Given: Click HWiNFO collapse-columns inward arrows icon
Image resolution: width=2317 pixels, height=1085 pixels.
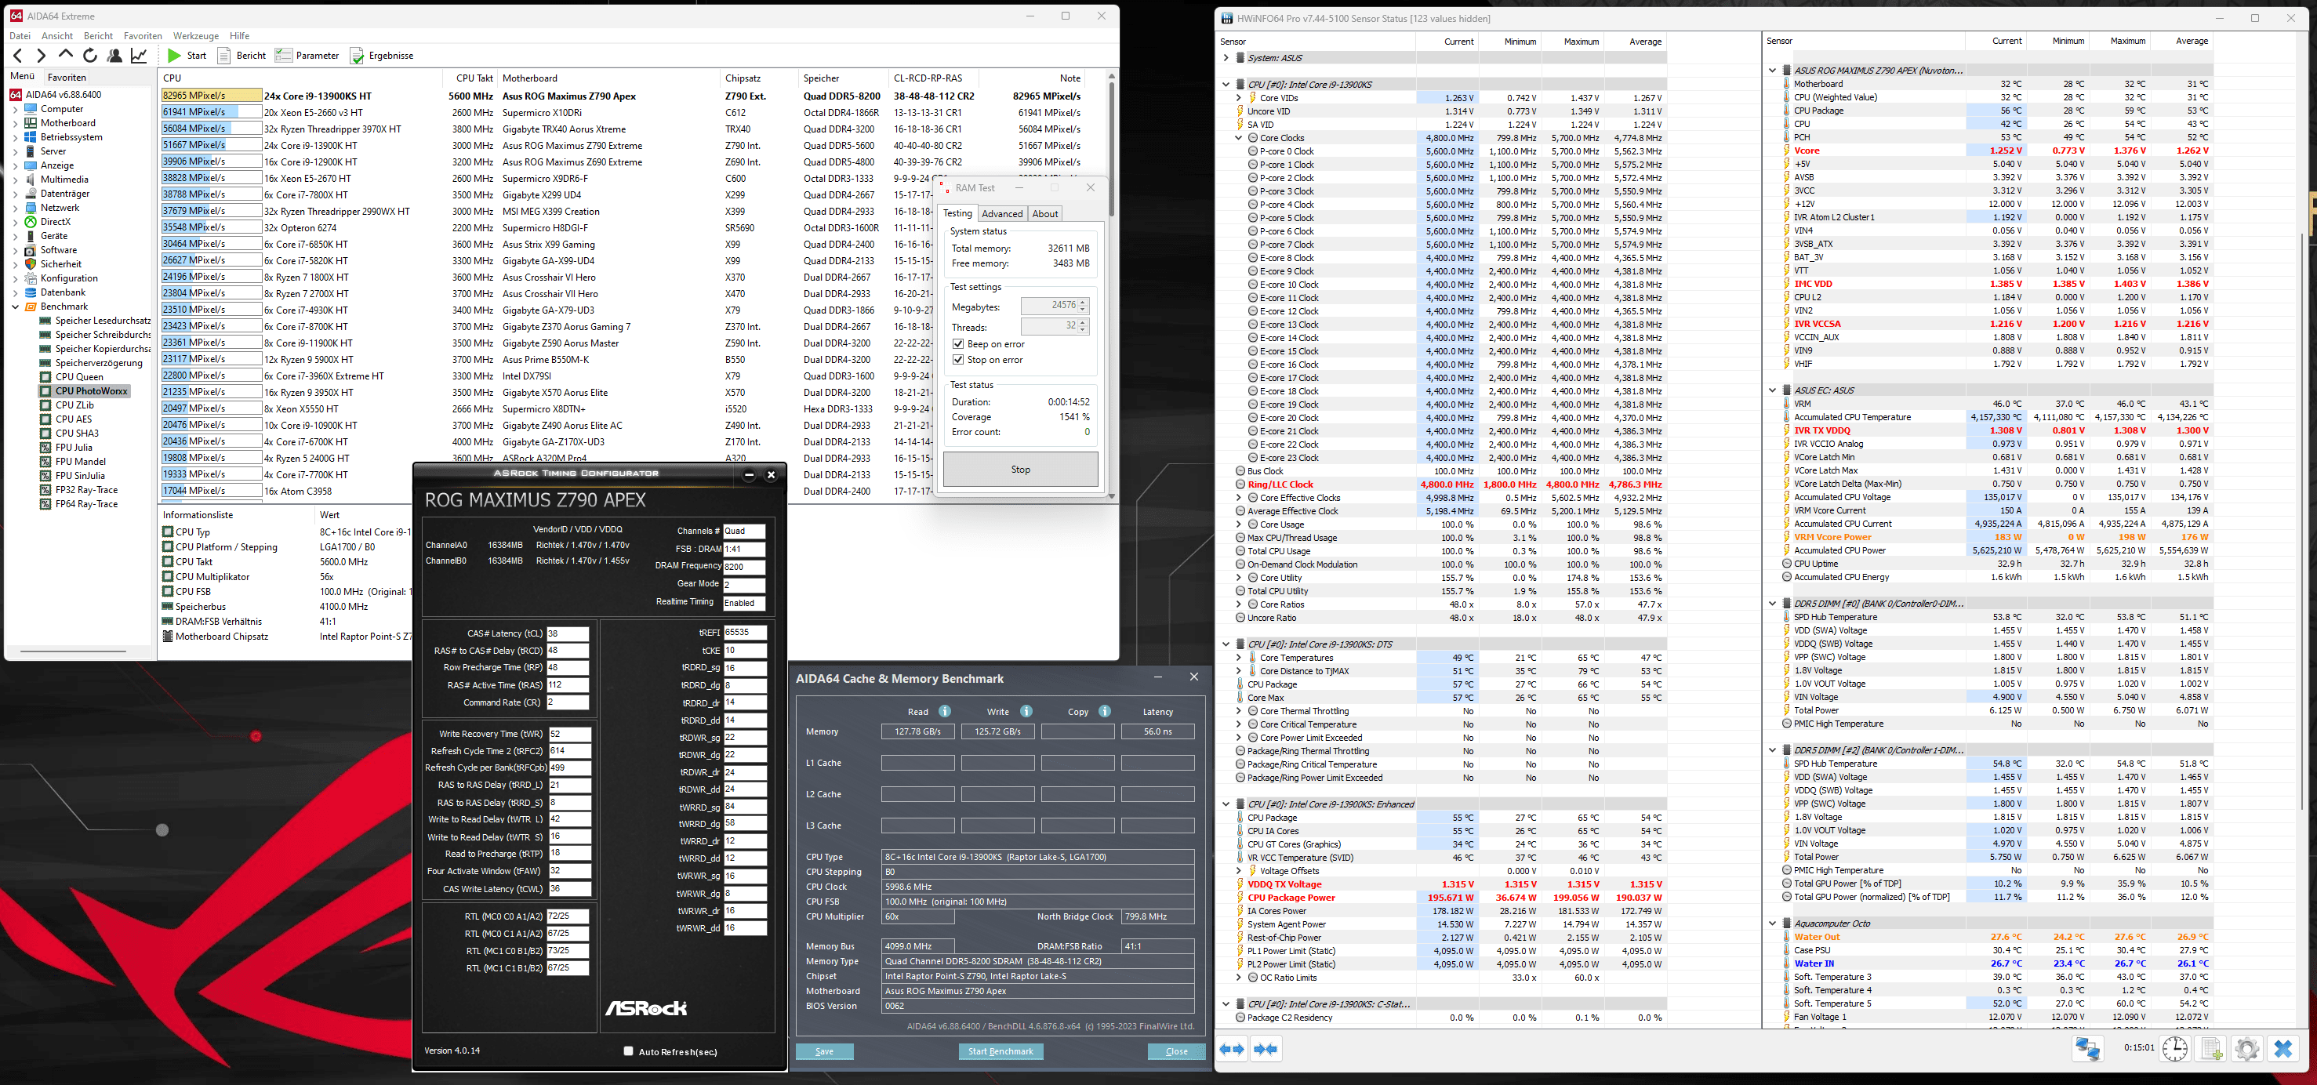Looking at the screenshot, I should (1266, 1049).
